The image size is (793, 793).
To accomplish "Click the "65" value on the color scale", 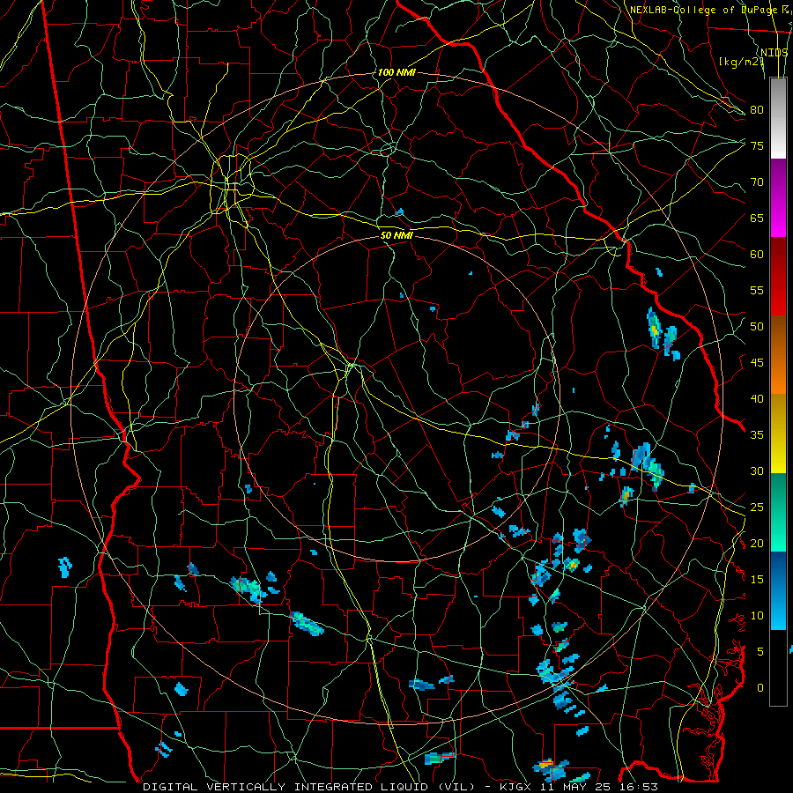I will point(757,218).
